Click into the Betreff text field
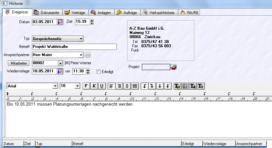This screenshot has width=272, height=148. [74, 47]
